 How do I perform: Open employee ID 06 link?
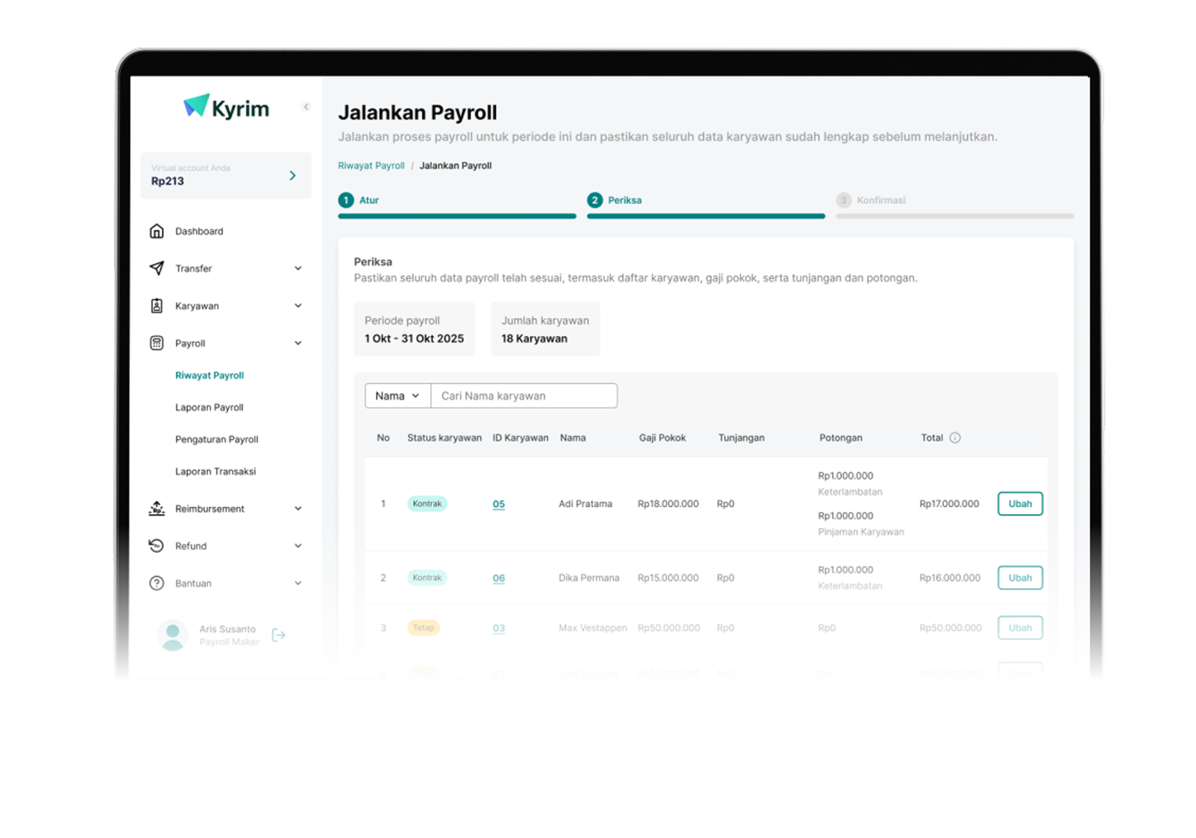coord(498,578)
